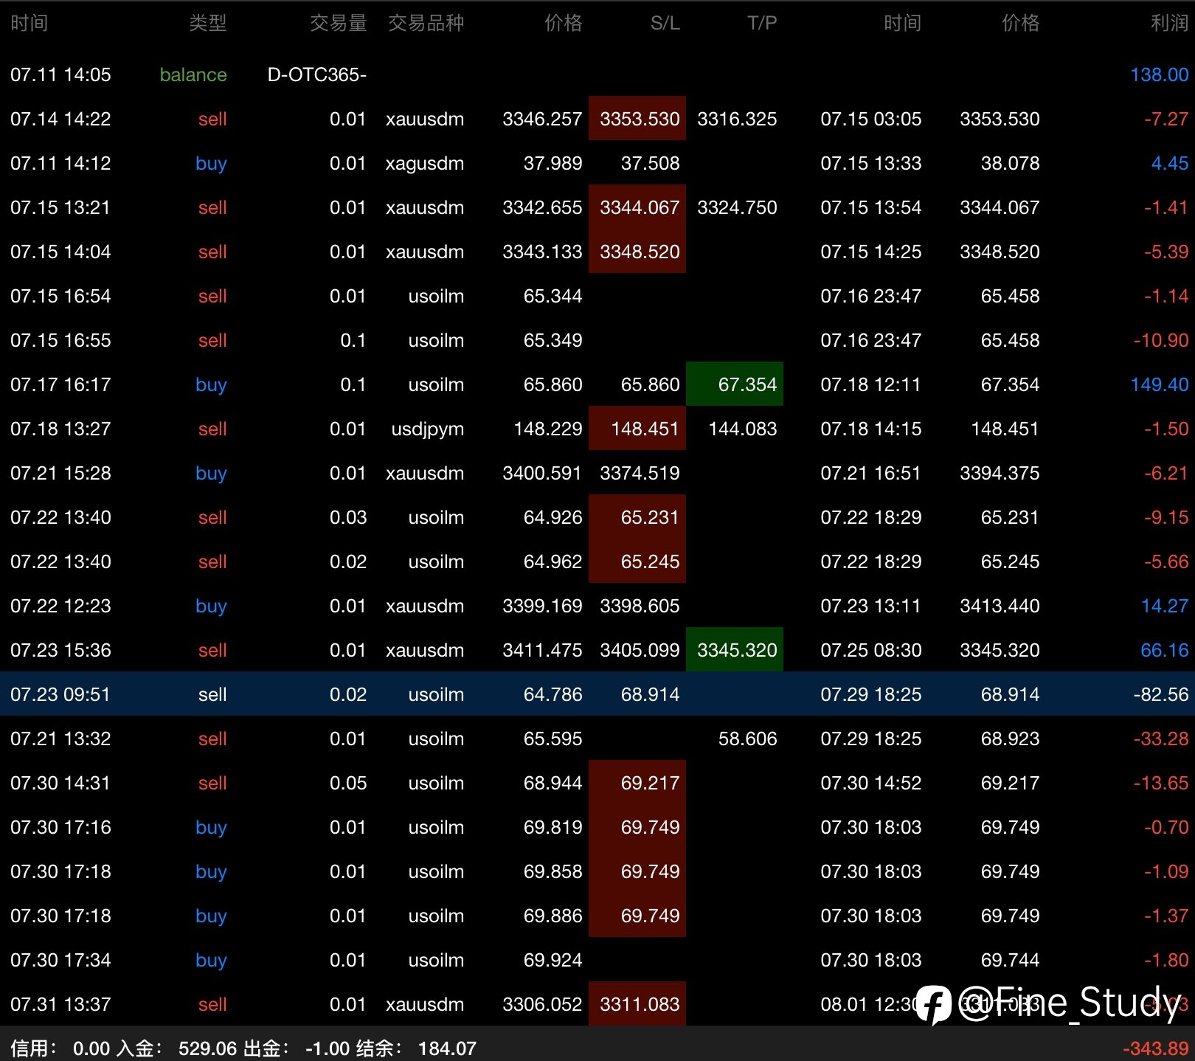
Task: Click the Facebook logo icon in watermark
Action: (x=934, y=1004)
